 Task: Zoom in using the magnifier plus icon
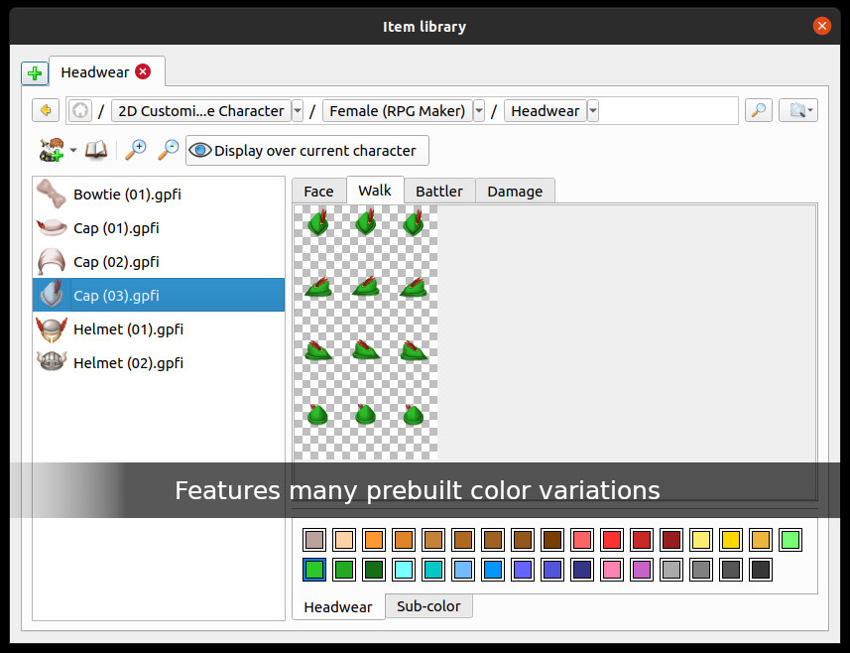[135, 149]
